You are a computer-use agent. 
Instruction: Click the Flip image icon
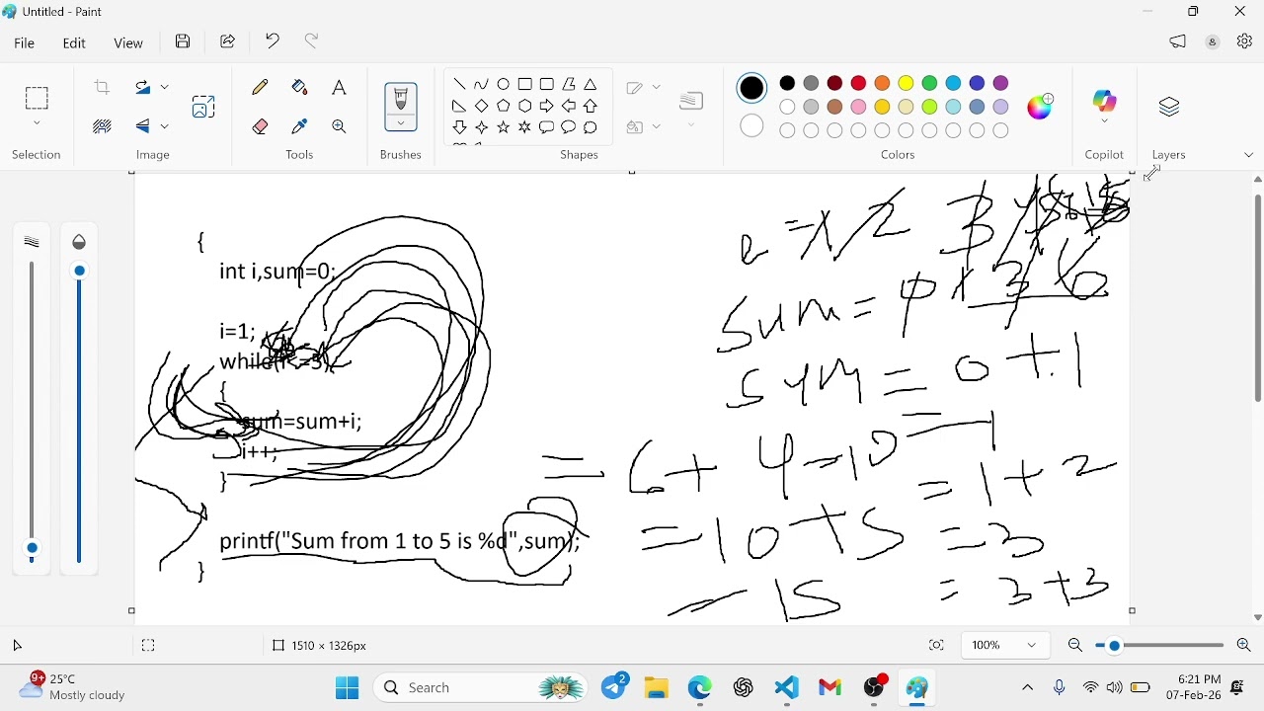(145, 126)
